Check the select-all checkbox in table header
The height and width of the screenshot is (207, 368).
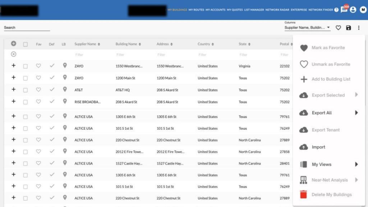pyautogui.click(x=25, y=44)
